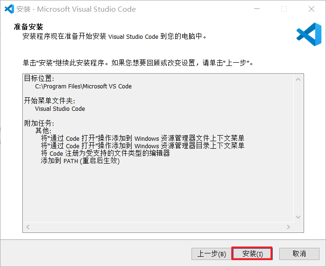Click the 附加任务: label
326x267 pixels.
coord(39,123)
